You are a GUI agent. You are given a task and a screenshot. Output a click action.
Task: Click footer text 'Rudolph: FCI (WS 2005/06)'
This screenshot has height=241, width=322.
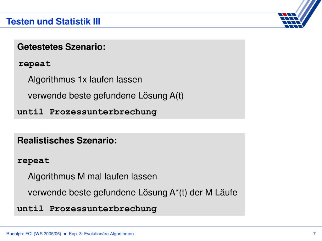[x=34, y=234]
